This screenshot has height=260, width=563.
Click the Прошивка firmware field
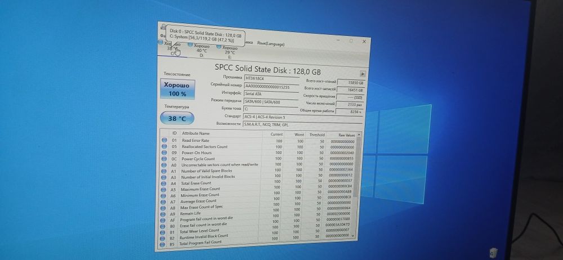pyautogui.click(x=272, y=78)
